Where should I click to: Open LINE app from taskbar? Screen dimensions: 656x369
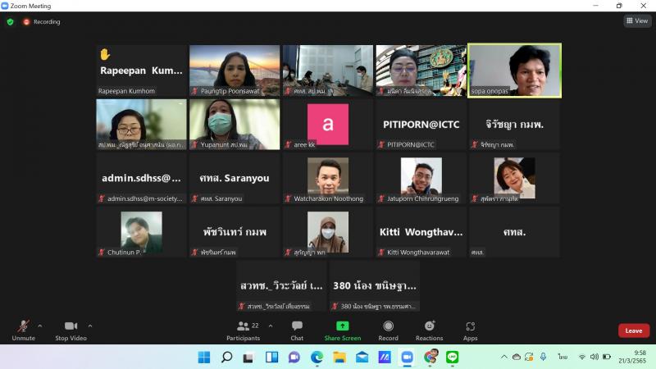(453, 357)
